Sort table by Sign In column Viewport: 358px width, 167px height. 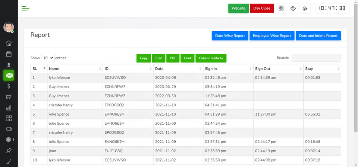pos(227,69)
